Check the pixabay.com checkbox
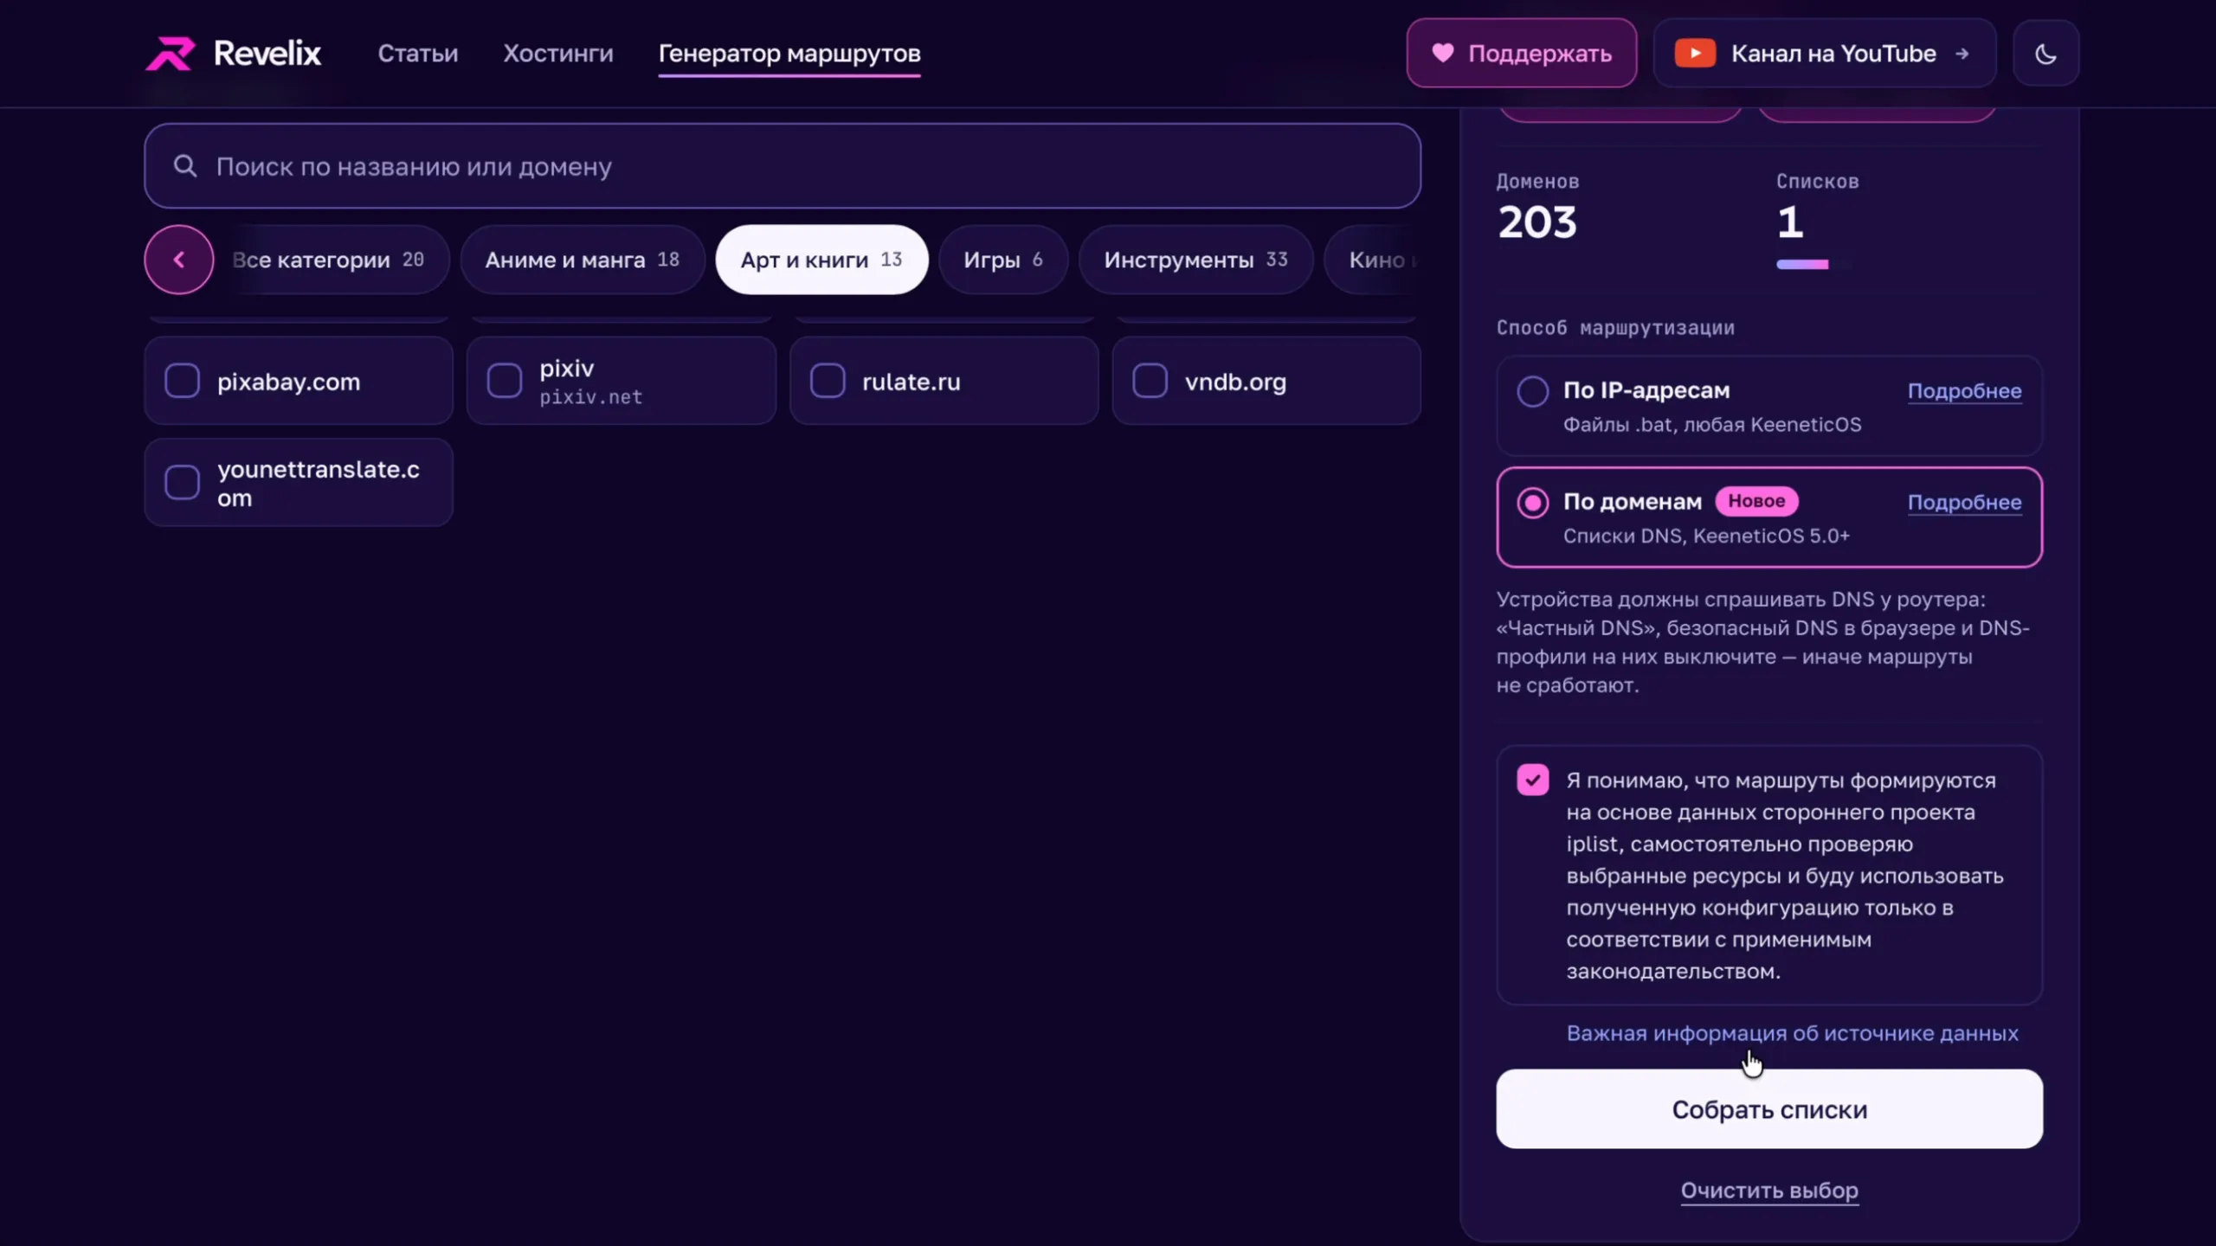This screenshot has width=2216, height=1246. pos(182,381)
